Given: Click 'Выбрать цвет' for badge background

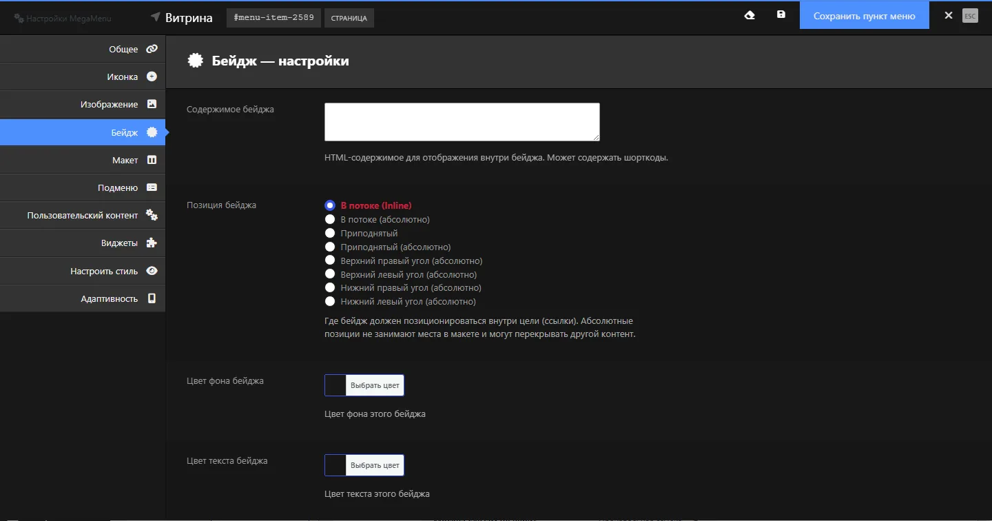Looking at the screenshot, I should click(x=375, y=385).
